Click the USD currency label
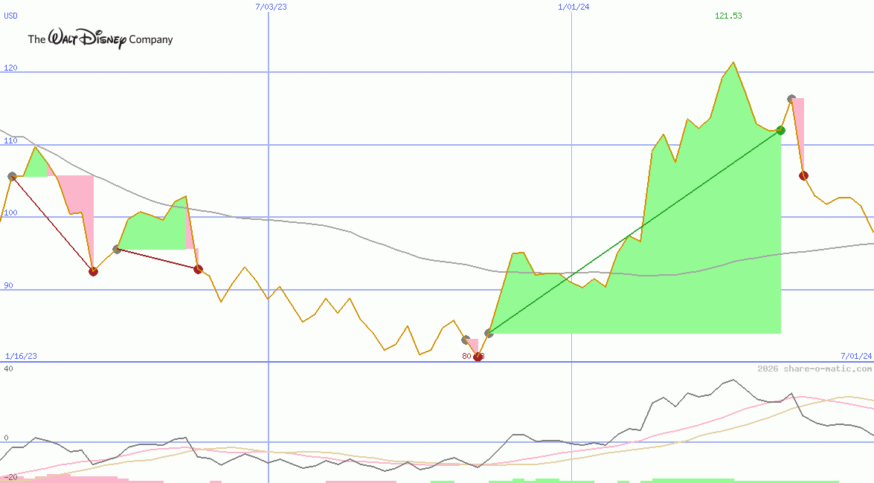The height and width of the screenshot is (483, 874). coord(11,16)
